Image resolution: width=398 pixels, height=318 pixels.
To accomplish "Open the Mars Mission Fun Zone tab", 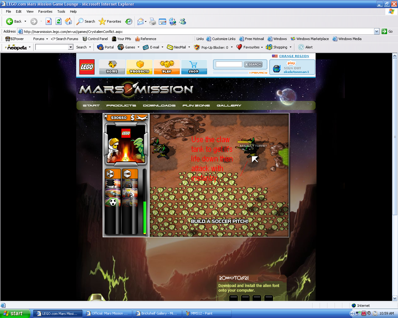I will [x=196, y=106].
